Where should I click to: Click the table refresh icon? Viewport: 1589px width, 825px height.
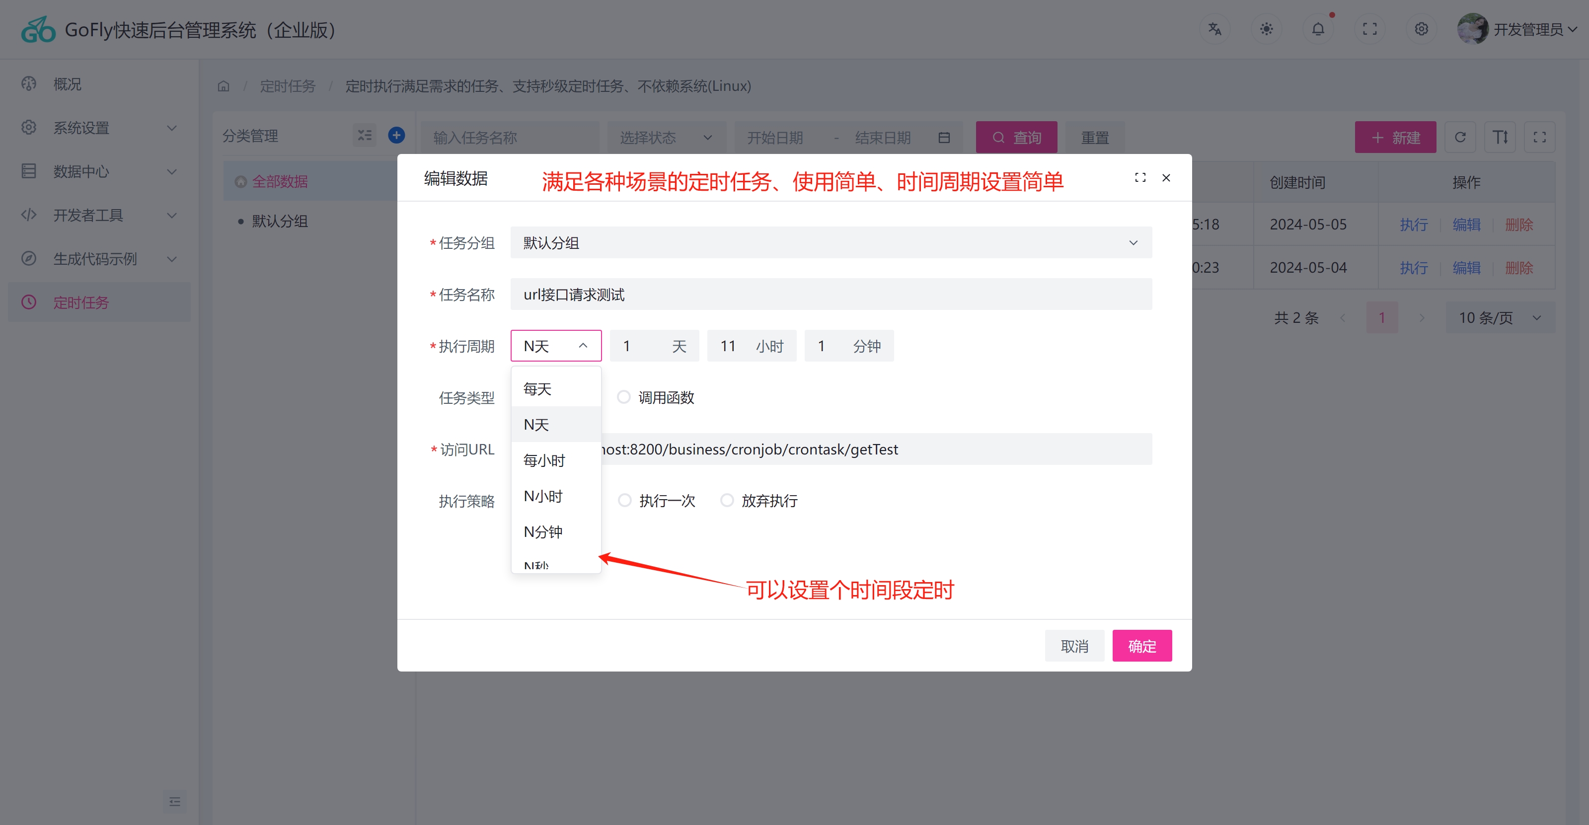pos(1460,137)
